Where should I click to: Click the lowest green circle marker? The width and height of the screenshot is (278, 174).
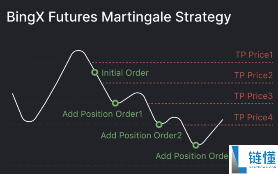coord(196,145)
